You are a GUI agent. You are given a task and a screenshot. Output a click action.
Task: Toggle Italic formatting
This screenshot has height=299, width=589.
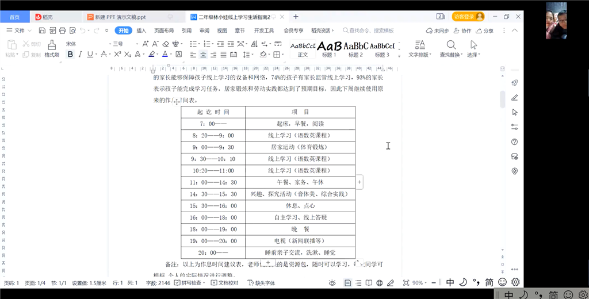point(80,55)
